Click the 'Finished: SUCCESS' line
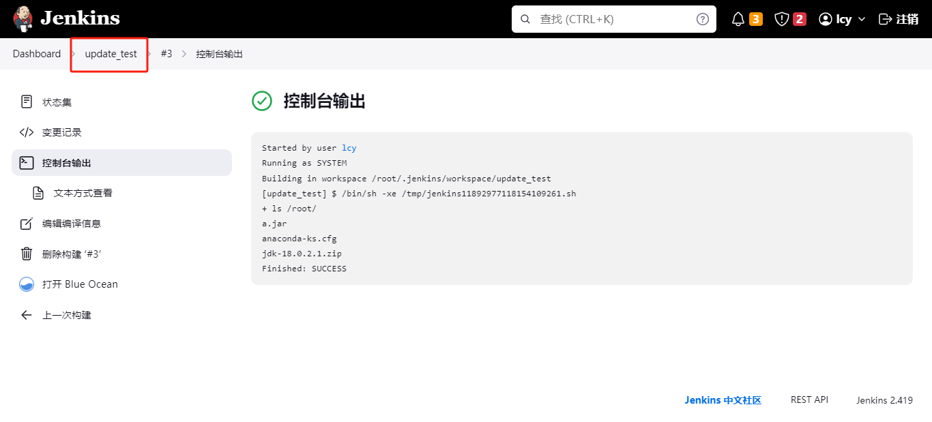932x422 pixels. [304, 269]
